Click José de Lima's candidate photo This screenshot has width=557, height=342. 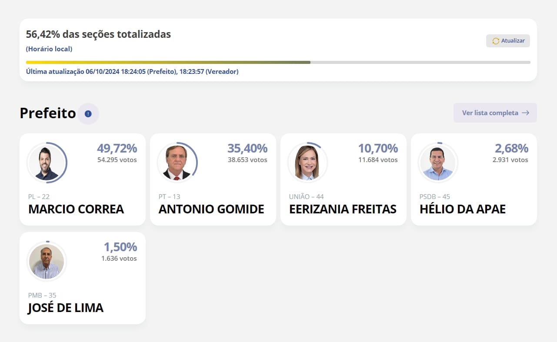click(x=47, y=262)
